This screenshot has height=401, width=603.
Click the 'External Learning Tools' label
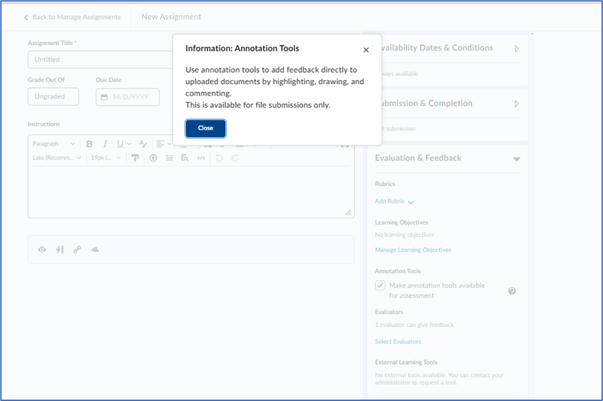(406, 362)
